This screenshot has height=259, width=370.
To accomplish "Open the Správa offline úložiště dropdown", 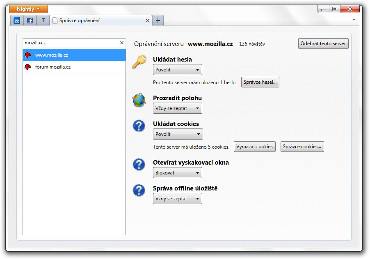I will (178, 199).
